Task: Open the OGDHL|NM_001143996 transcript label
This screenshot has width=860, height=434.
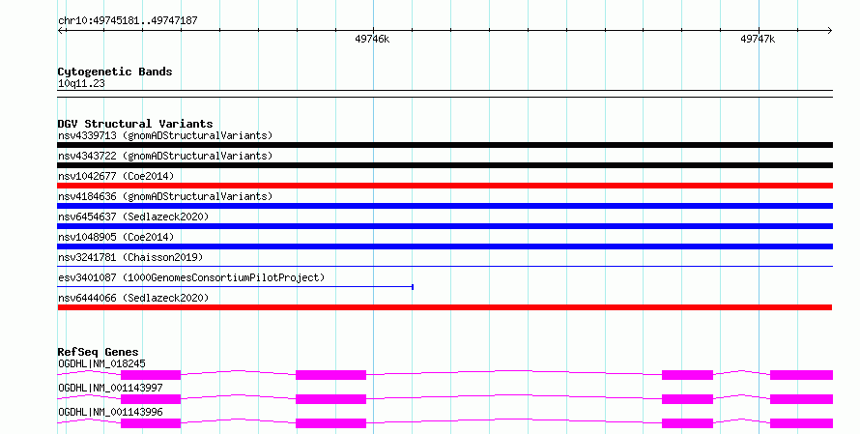Action: [110, 412]
